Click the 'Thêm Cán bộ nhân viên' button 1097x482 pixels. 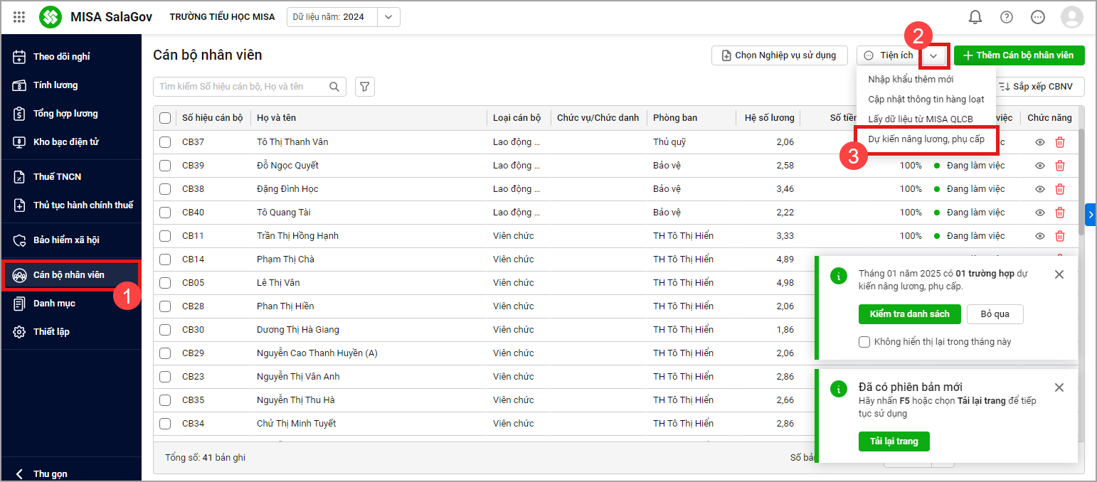coord(1019,55)
